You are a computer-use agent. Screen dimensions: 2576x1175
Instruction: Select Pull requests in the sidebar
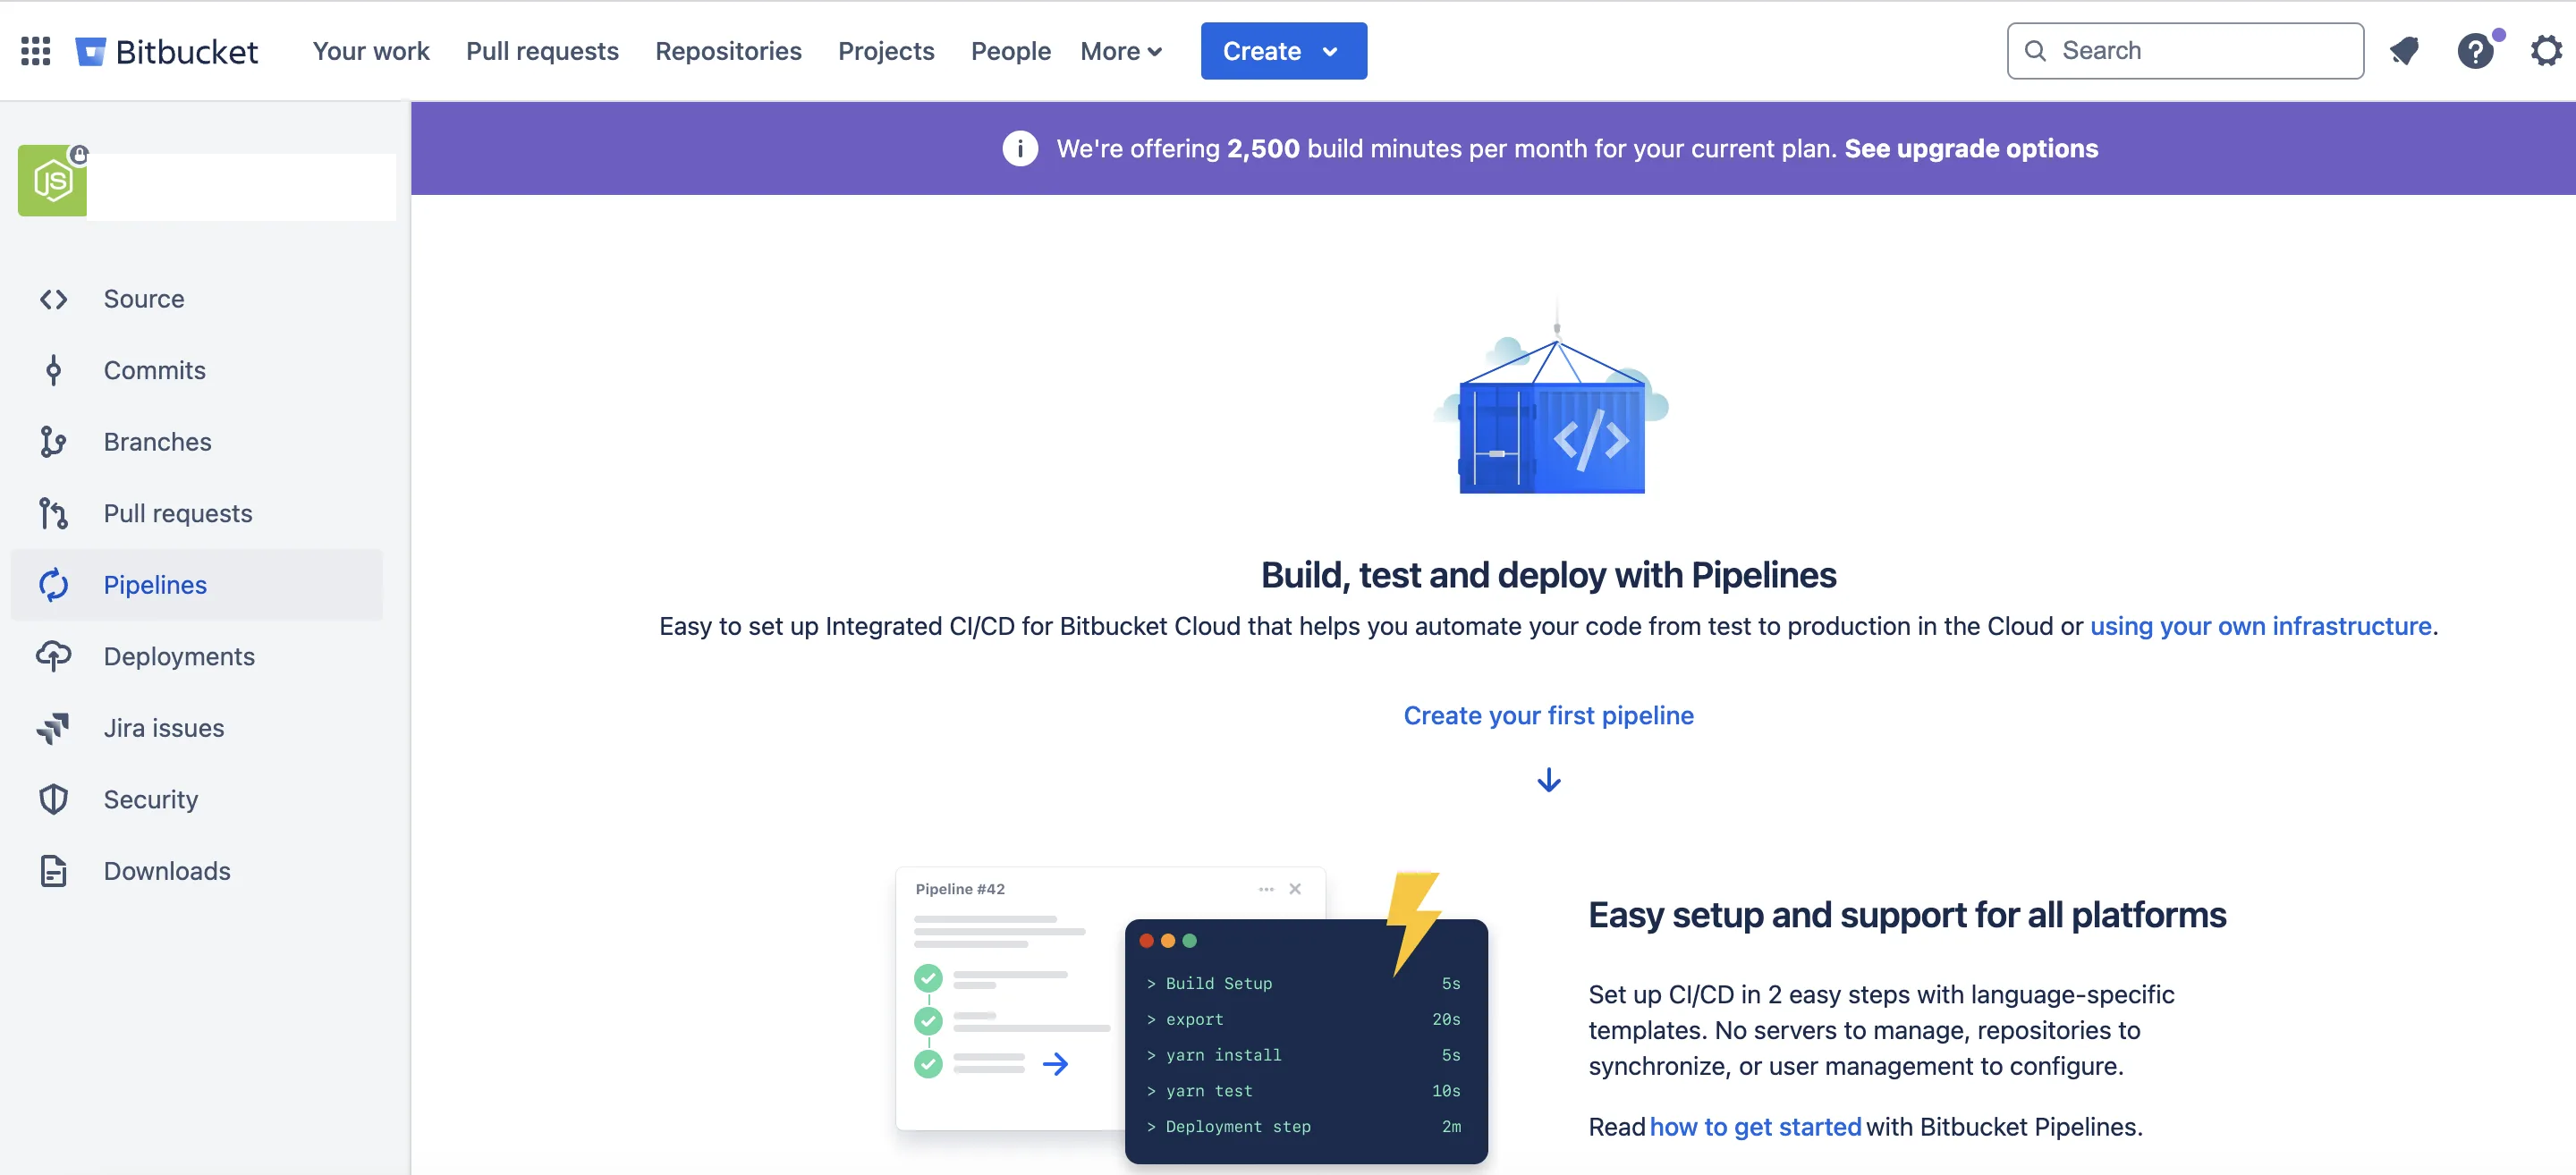click(x=197, y=514)
